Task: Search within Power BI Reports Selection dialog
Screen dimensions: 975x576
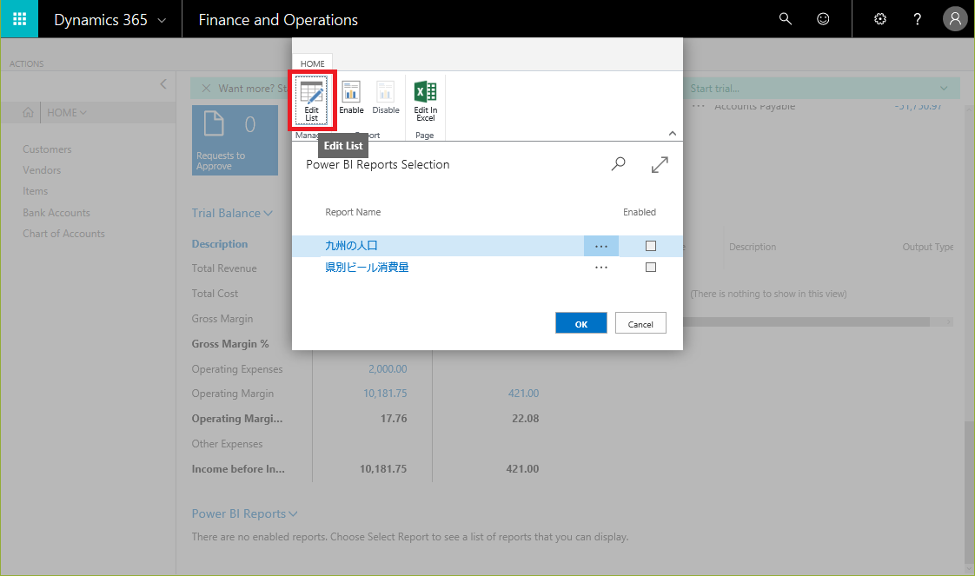Action: coord(618,164)
